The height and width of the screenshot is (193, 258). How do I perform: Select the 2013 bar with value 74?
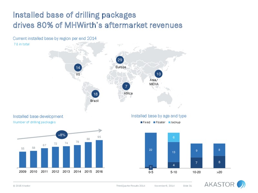tap(66, 157)
